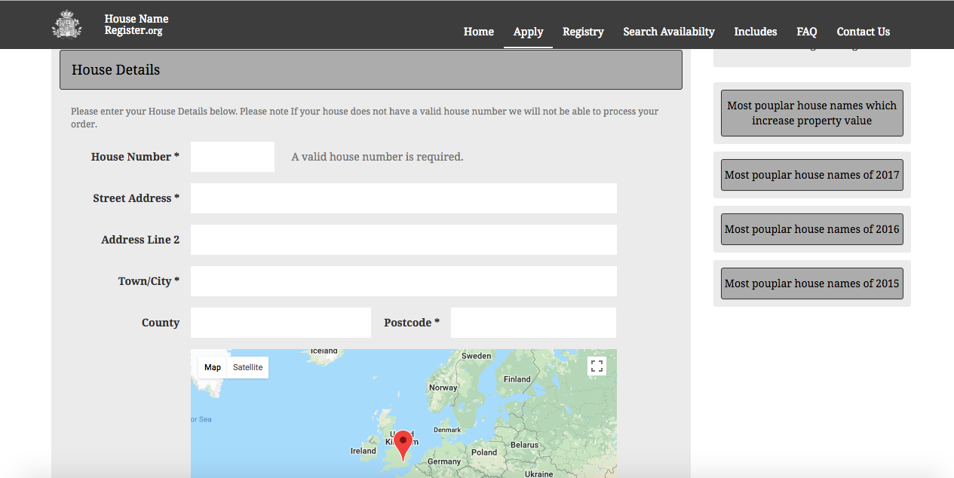Click the Denmark label on the map
The image size is (954, 478).
[x=447, y=430]
